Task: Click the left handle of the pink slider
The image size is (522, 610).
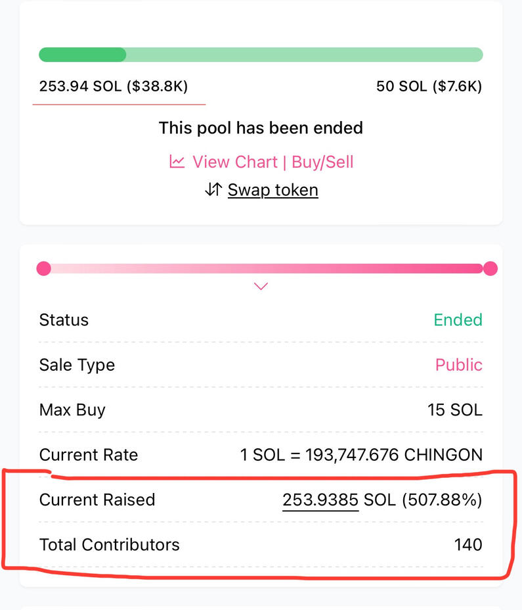Action: (44, 268)
